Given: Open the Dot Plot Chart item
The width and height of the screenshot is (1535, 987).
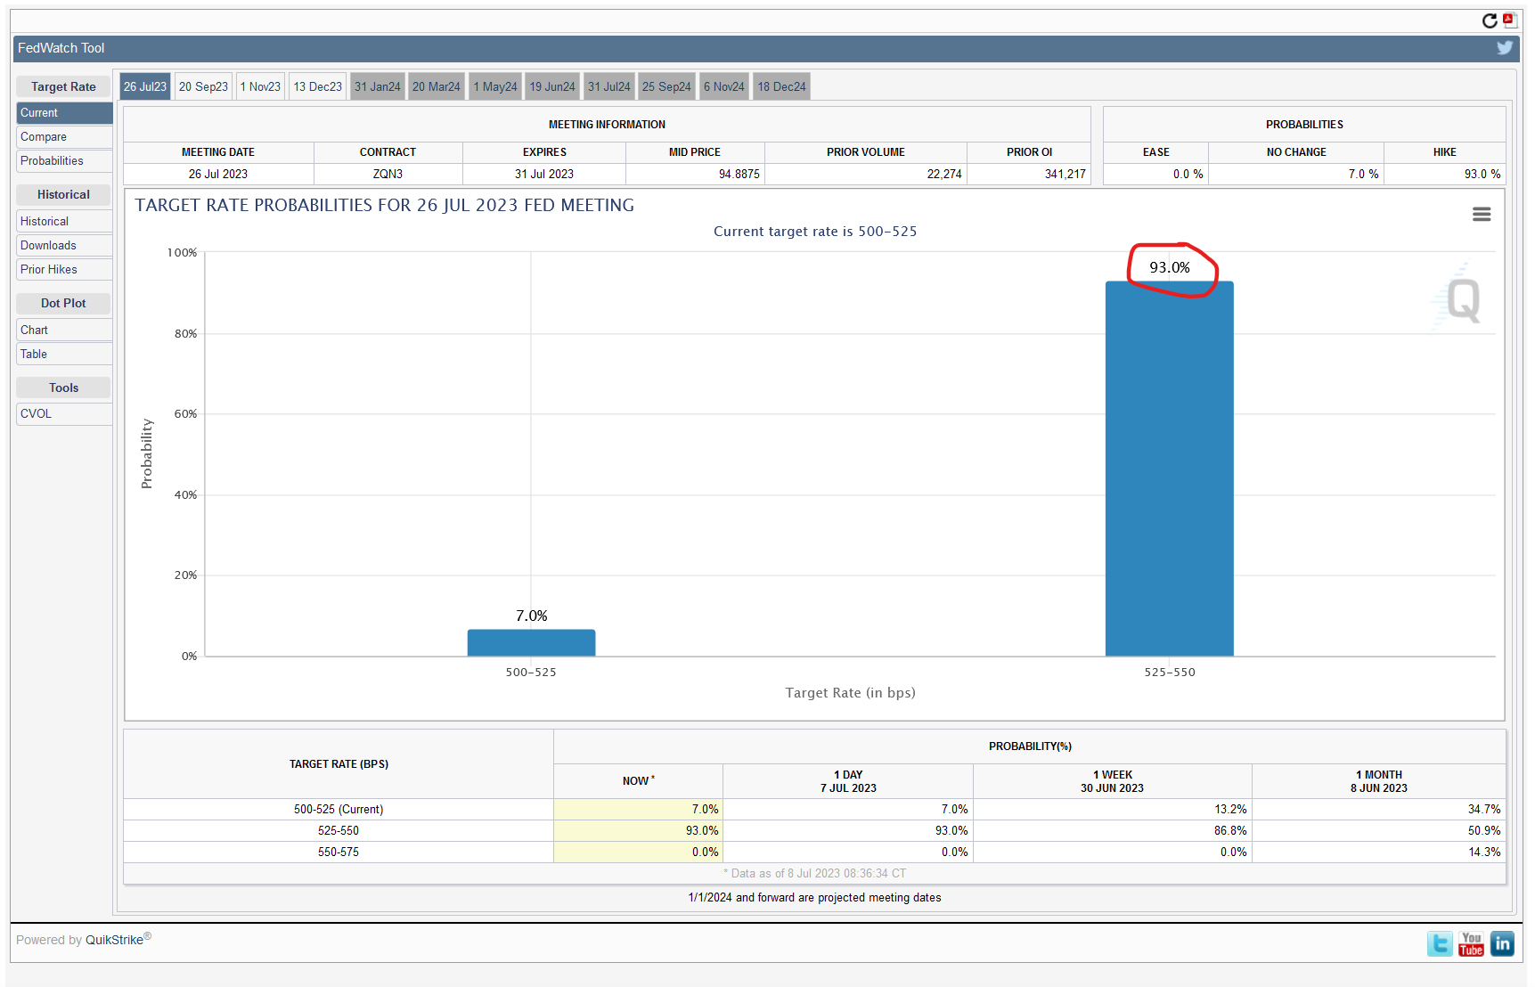Looking at the screenshot, I should pyautogui.click(x=35, y=330).
